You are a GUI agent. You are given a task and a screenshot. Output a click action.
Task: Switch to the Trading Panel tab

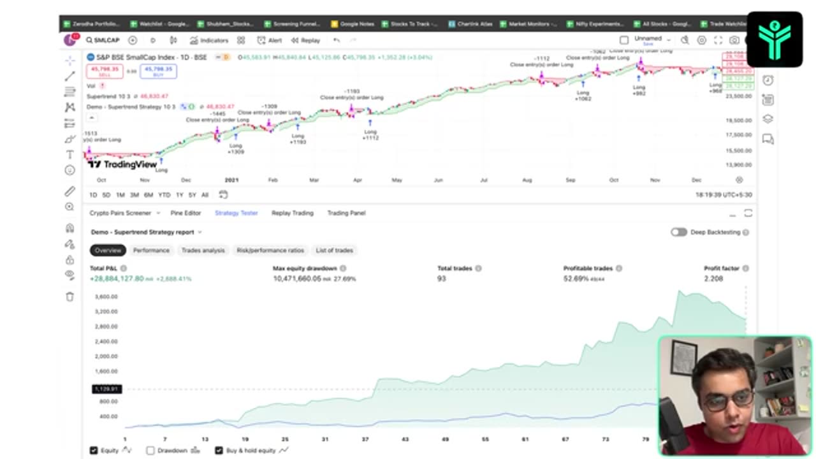pos(346,213)
